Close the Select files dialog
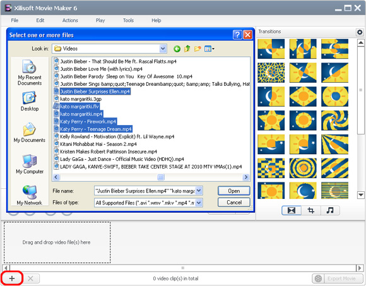Viewport: 366px width, 286px height. [247, 35]
